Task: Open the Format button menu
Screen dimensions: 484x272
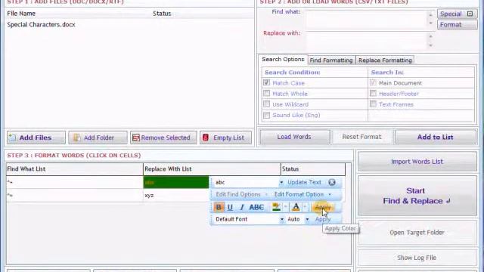Action: pyautogui.click(x=457, y=25)
